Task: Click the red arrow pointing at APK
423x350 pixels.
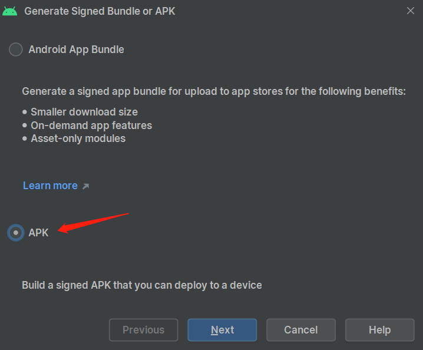Action: click(94, 222)
